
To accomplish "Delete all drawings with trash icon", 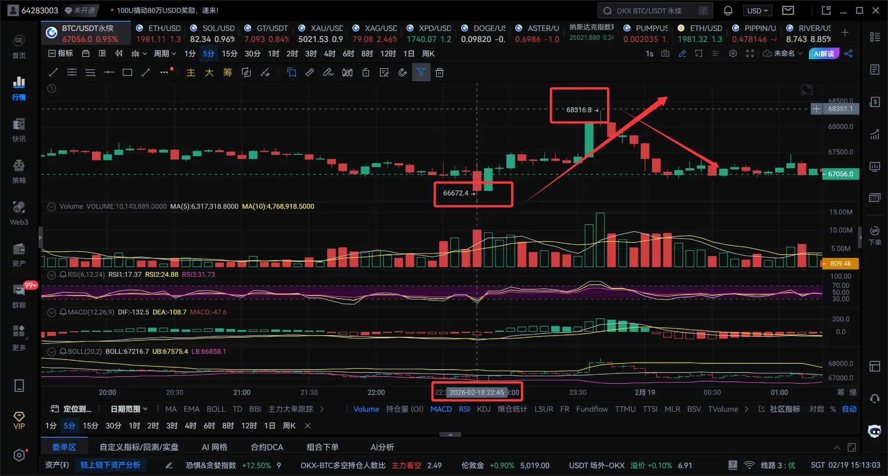I will (x=439, y=73).
